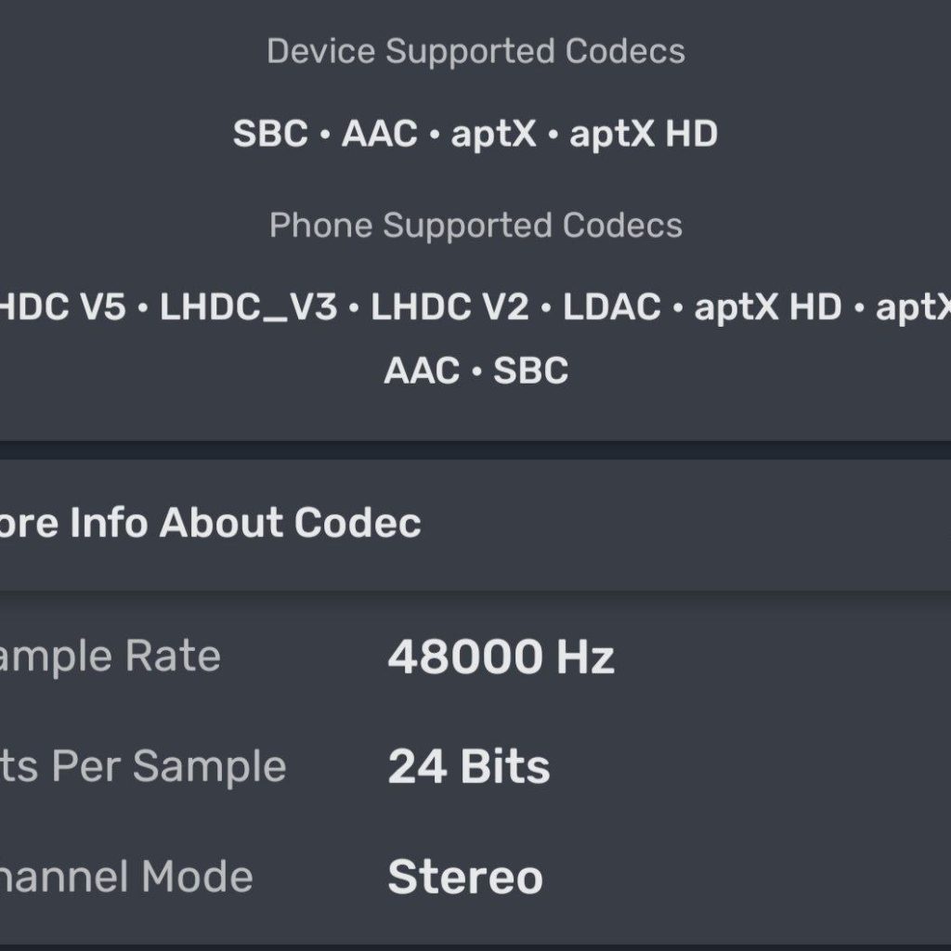Select LHDC V2 in phone codecs list
Image resolution: width=951 pixels, height=951 pixels.
pos(449,307)
